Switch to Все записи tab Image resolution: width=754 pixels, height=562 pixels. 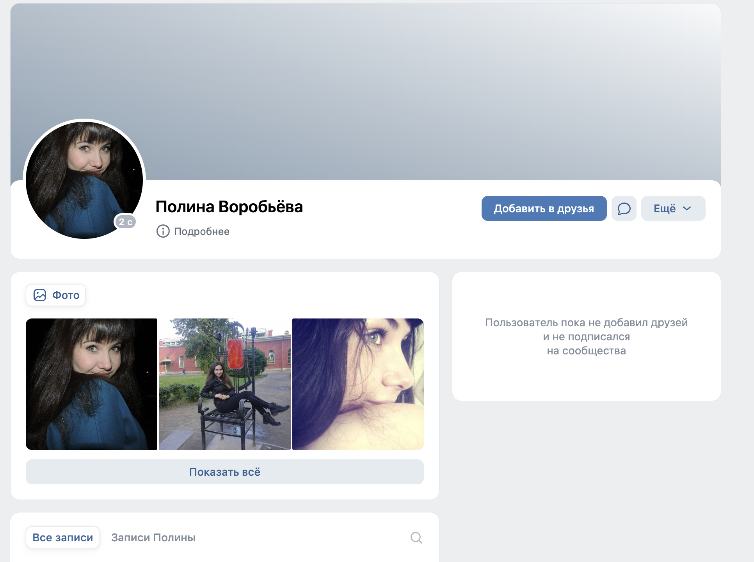(63, 537)
